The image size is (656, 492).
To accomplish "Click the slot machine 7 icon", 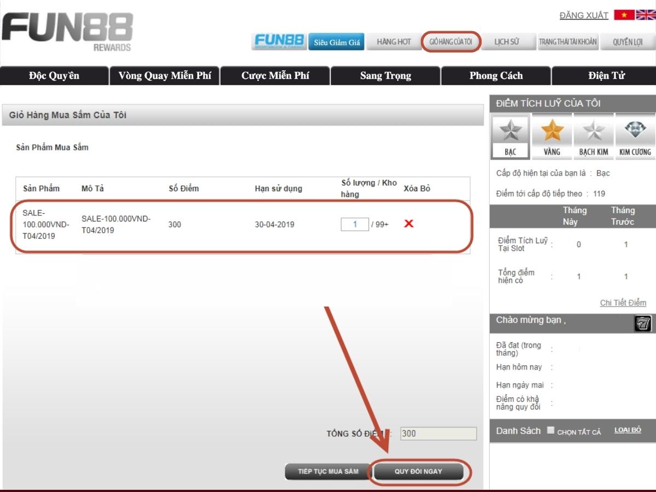I will tap(642, 324).
